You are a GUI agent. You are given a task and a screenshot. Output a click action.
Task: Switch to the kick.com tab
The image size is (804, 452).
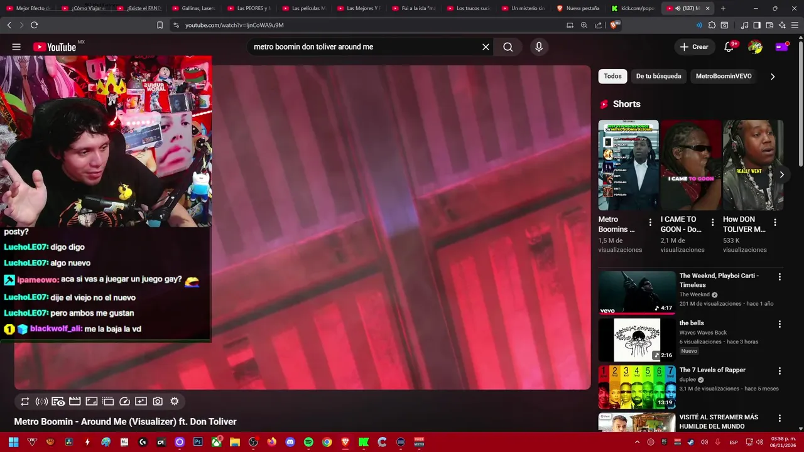click(x=633, y=8)
